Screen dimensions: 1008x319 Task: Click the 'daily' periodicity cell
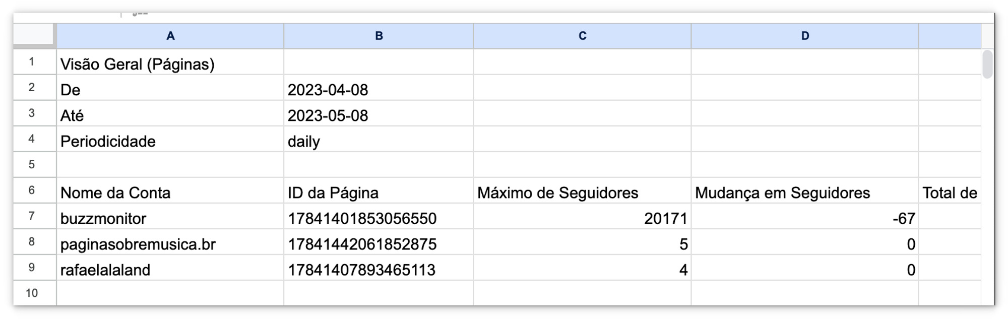[379, 142]
